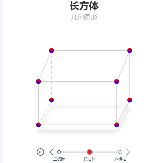The image size is (163, 163).
Task: Click the 长方体 timeline label
Action: pos(90,159)
